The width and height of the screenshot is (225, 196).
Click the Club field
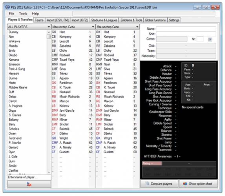(186, 46)
